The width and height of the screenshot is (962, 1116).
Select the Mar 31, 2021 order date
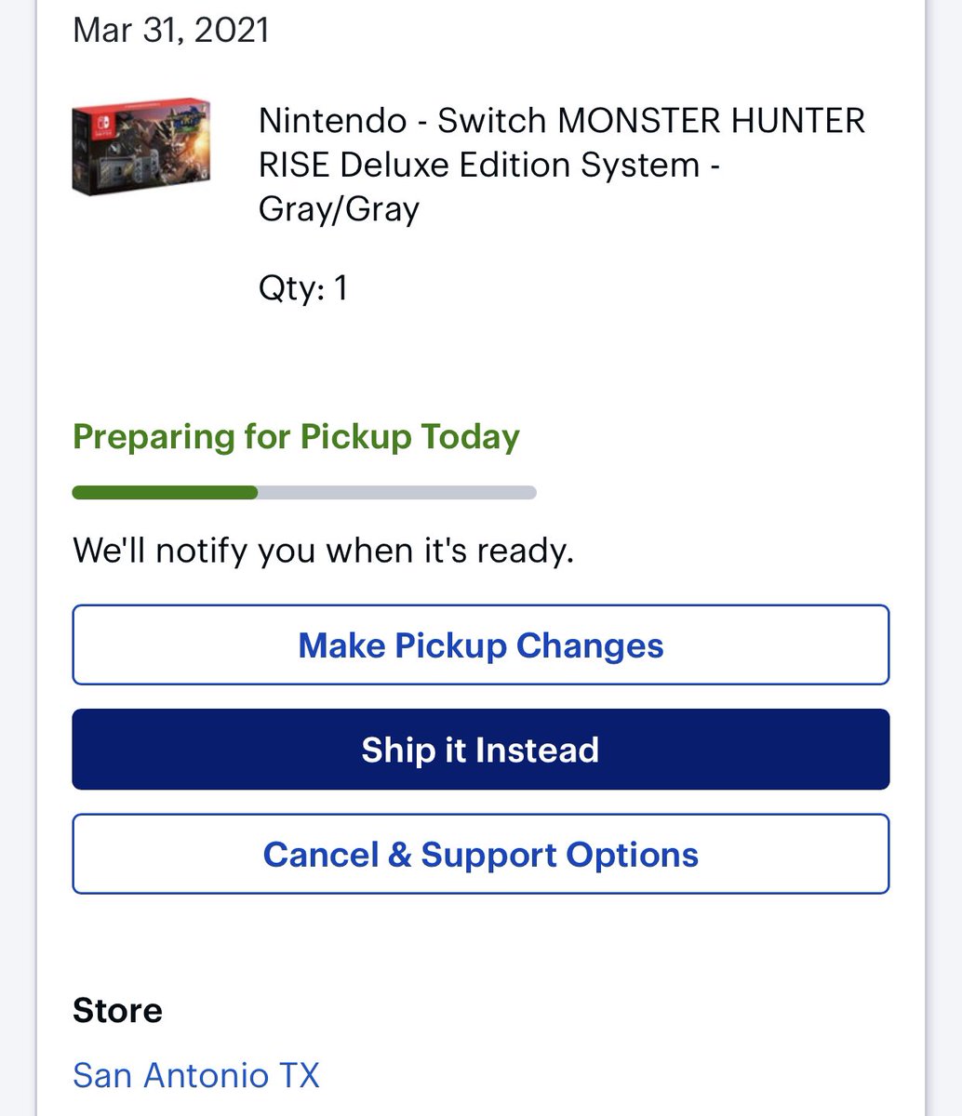click(x=171, y=30)
